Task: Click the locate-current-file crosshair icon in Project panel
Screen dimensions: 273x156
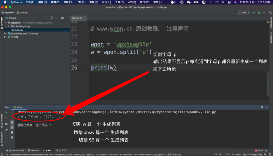Action: coord(51,18)
